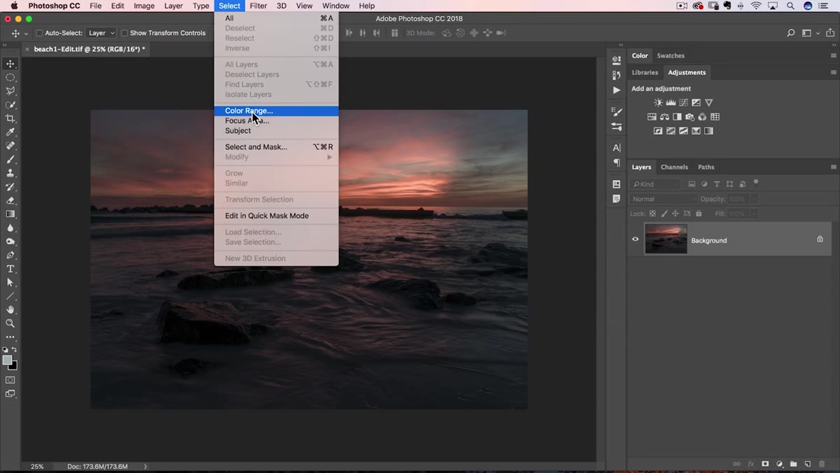
Task: Select the Gradient tool
Action: pos(10,214)
